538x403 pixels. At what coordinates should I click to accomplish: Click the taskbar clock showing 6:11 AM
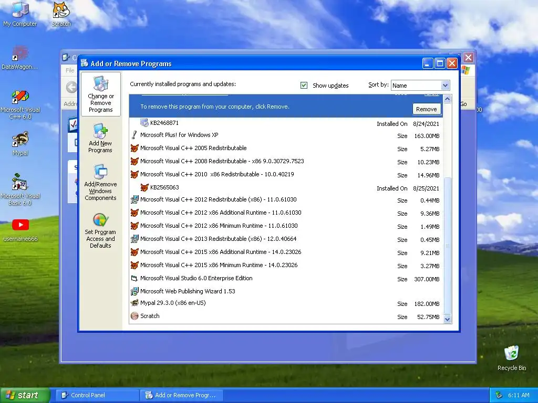pos(519,395)
